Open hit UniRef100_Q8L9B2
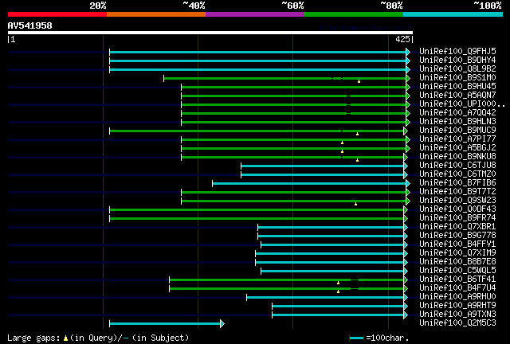Image resolution: width=510 pixels, height=344 pixels. (457, 68)
